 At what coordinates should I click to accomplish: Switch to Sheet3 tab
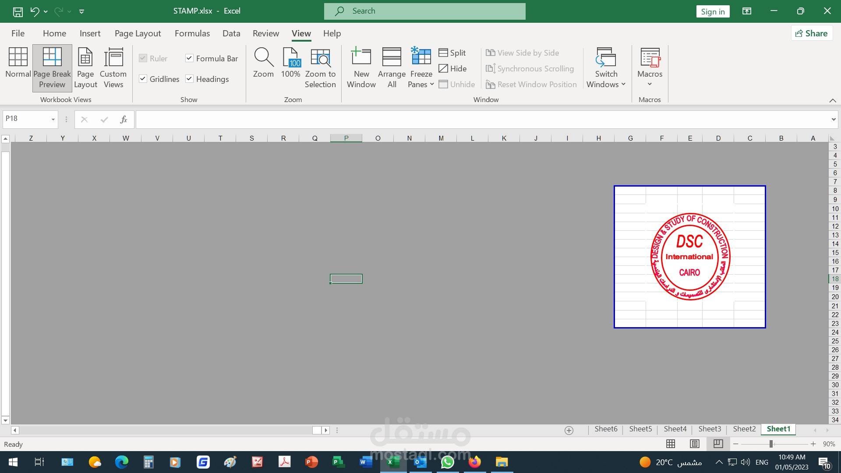pyautogui.click(x=710, y=429)
